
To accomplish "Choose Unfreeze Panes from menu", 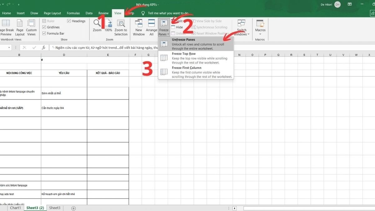I will [196, 44].
